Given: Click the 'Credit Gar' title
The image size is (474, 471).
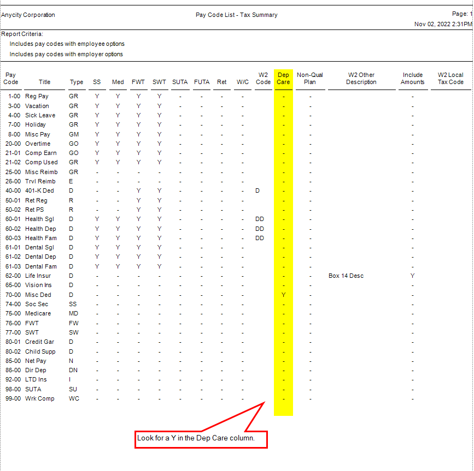Looking at the screenshot, I should (x=39, y=342).
